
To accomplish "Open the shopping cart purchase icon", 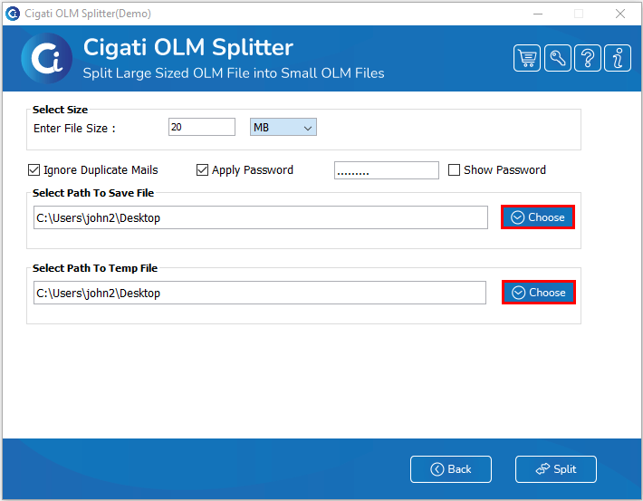I will [x=526, y=58].
